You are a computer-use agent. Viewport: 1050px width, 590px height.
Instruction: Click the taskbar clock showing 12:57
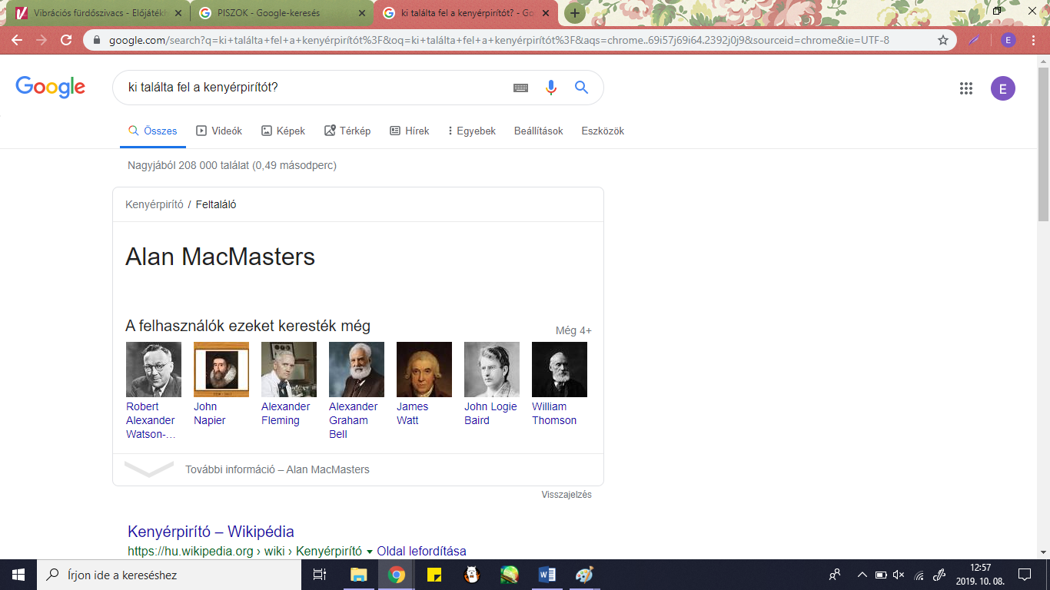(x=979, y=575)
